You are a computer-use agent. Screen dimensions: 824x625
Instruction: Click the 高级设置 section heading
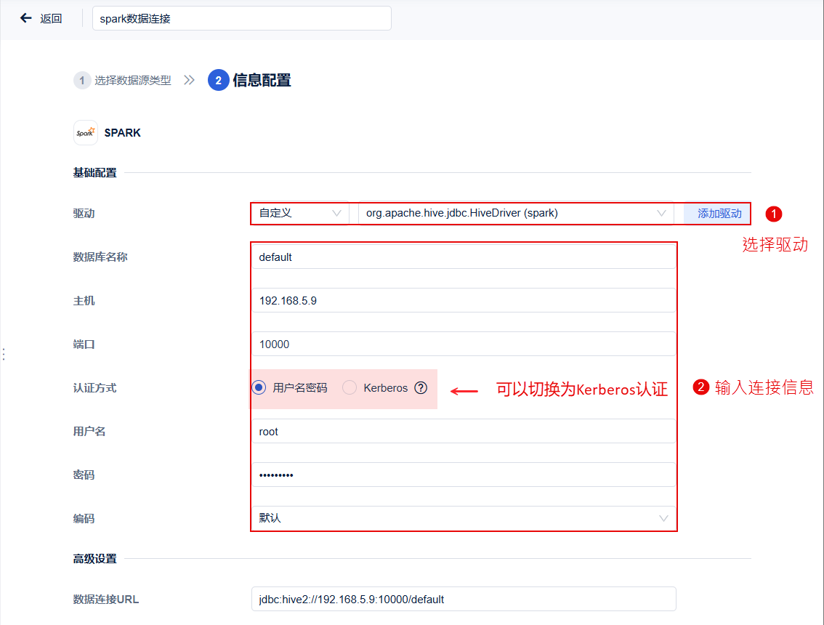point(94,559)
